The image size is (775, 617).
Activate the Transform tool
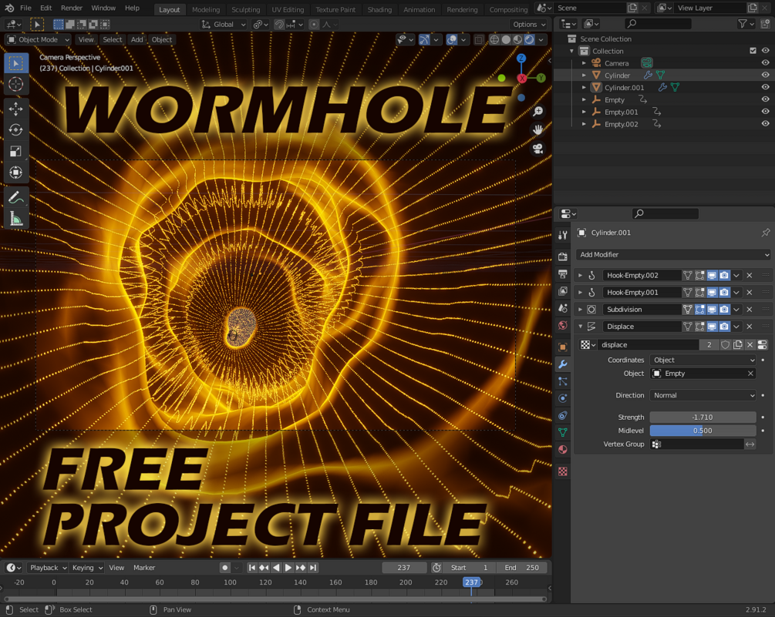click(16, 173)
